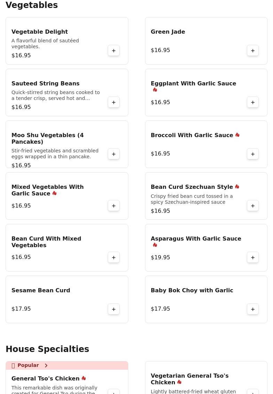The width and height of the screenshot is (273, 394).
Task: Open the General Tso's Chicken item
Action: 46,379
